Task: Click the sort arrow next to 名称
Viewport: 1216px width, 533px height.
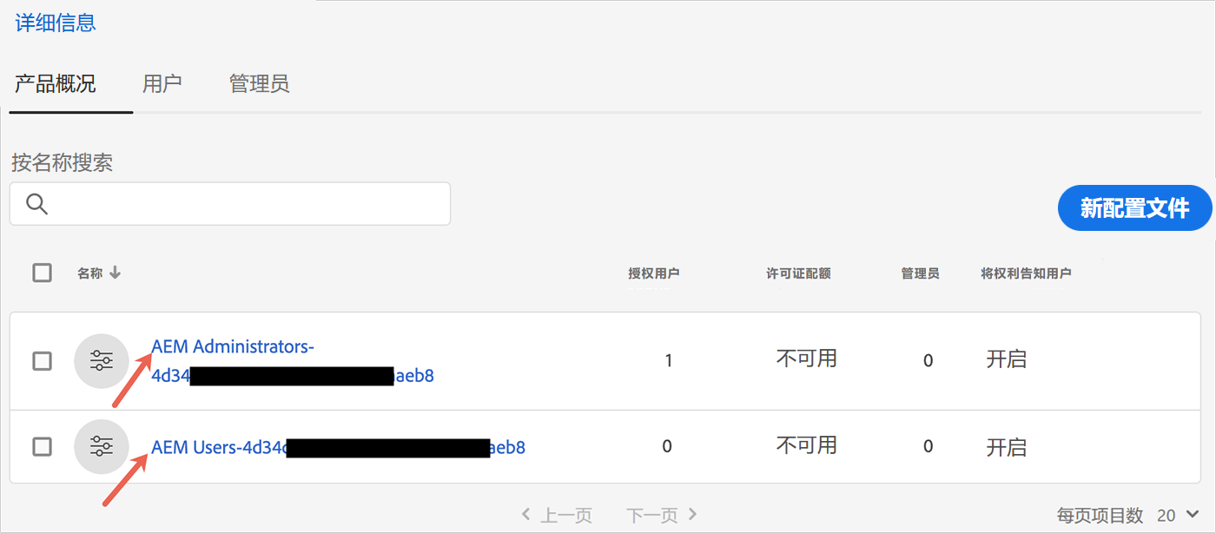Action: click(115, 273)
